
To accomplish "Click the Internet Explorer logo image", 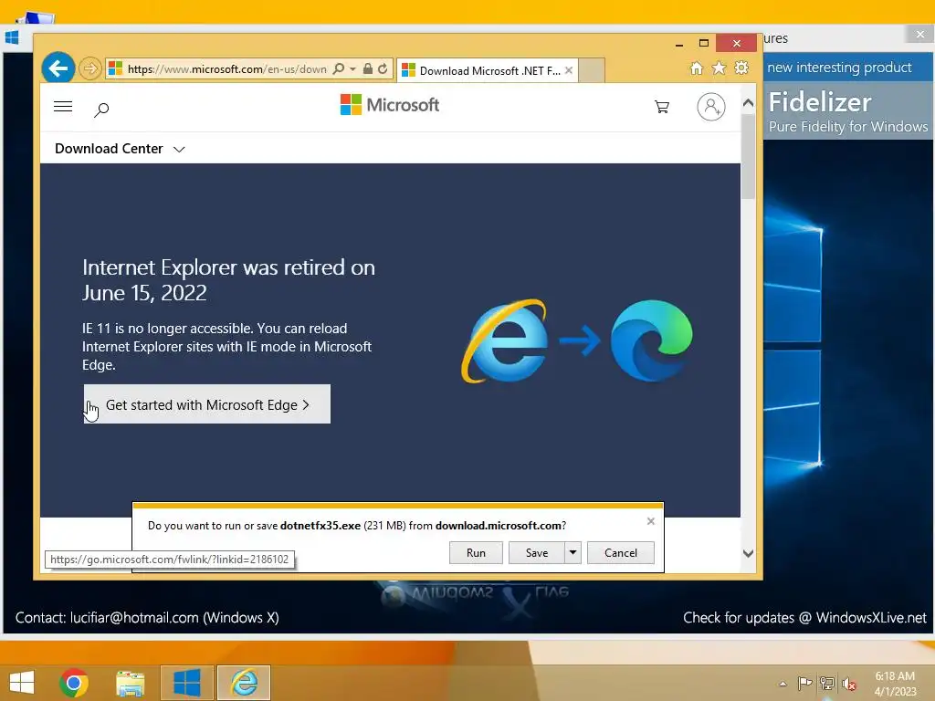I will [505, 341].
